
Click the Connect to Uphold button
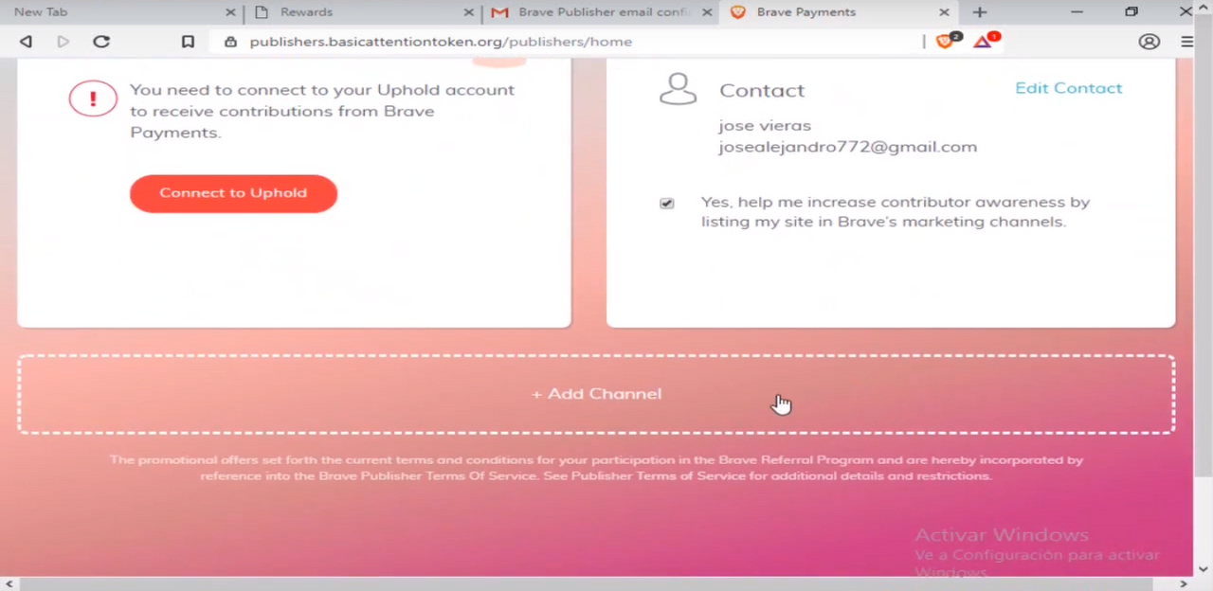pos(233,193)
